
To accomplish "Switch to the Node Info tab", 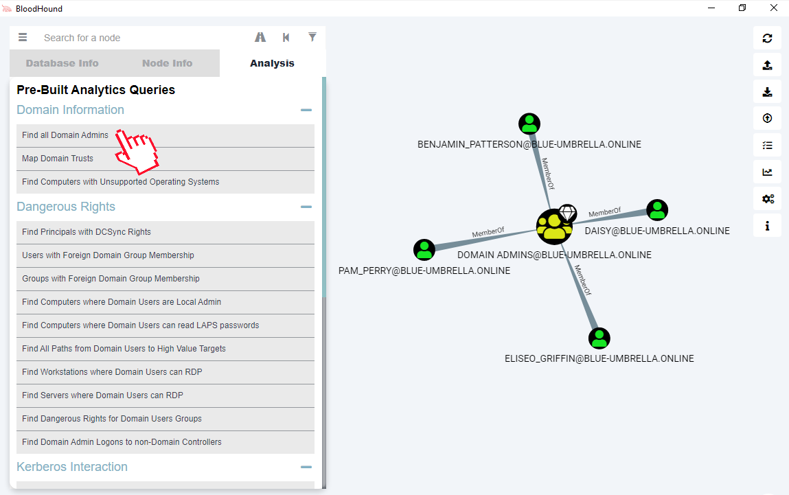I will click(168, 63).
